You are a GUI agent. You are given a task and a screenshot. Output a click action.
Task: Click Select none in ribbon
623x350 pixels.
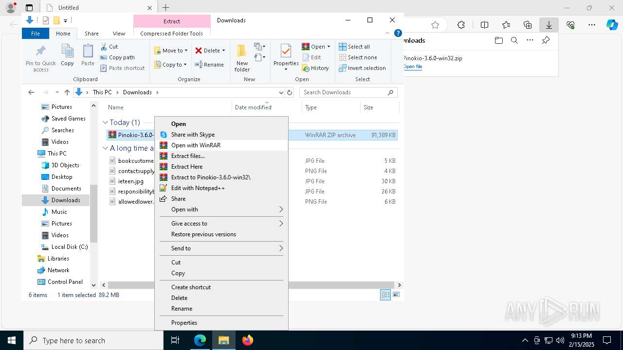pos(358,57)
